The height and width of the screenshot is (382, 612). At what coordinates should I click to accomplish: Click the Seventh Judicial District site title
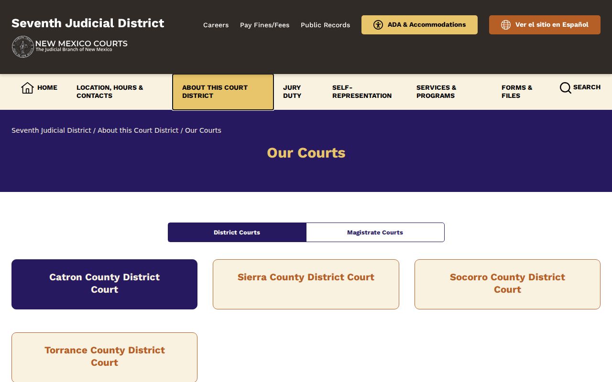click(x=88, y=23)
